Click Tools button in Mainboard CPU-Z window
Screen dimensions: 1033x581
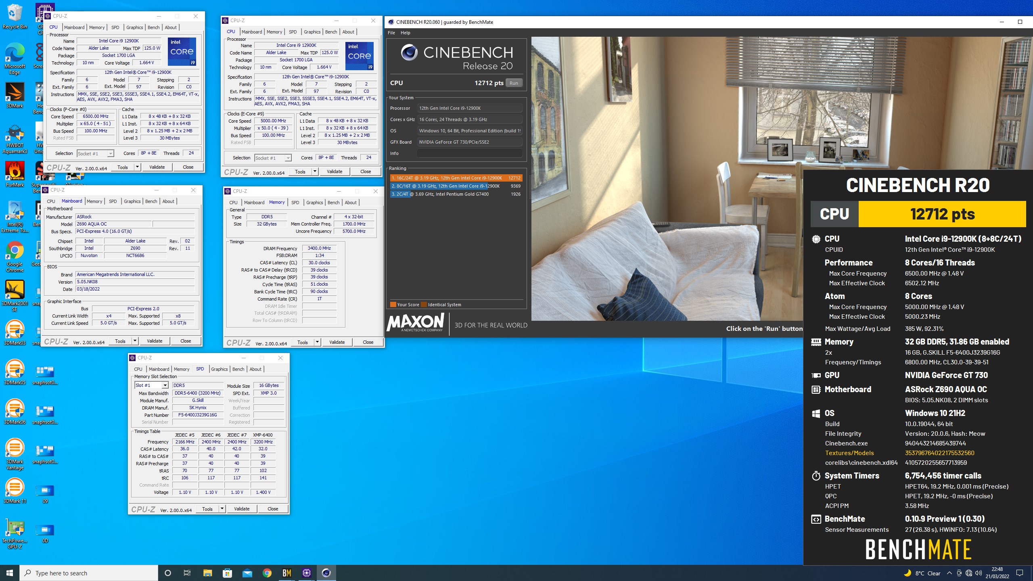[x=120, y=341]
